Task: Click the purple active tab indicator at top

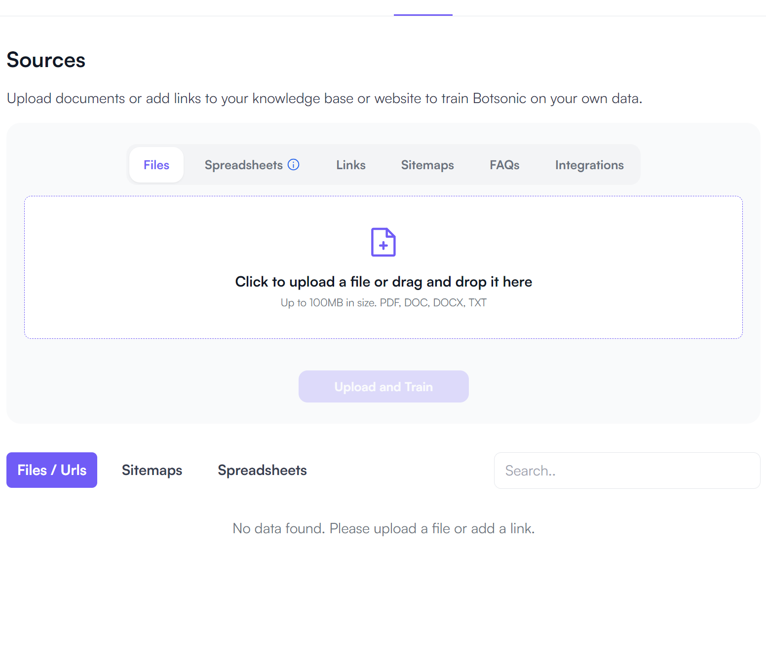Action: [423, 15]
